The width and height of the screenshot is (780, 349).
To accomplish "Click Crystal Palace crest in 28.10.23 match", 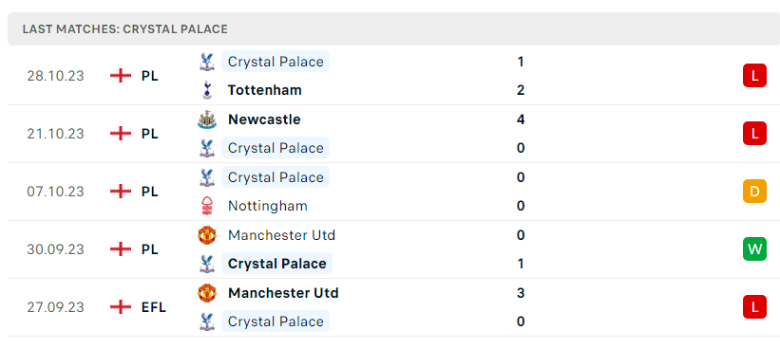I will [207, 62].
